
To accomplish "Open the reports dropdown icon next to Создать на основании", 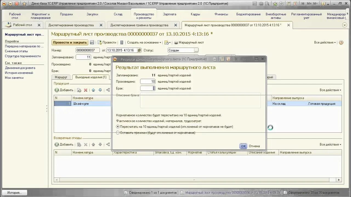I will (167, 42).
